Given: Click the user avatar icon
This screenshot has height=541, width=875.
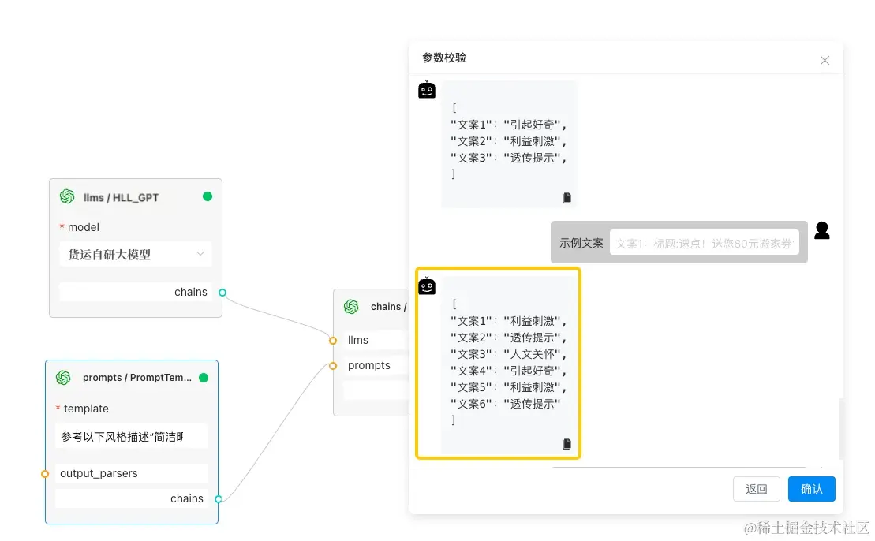Looking at the screenshot, I should point(822,230).
